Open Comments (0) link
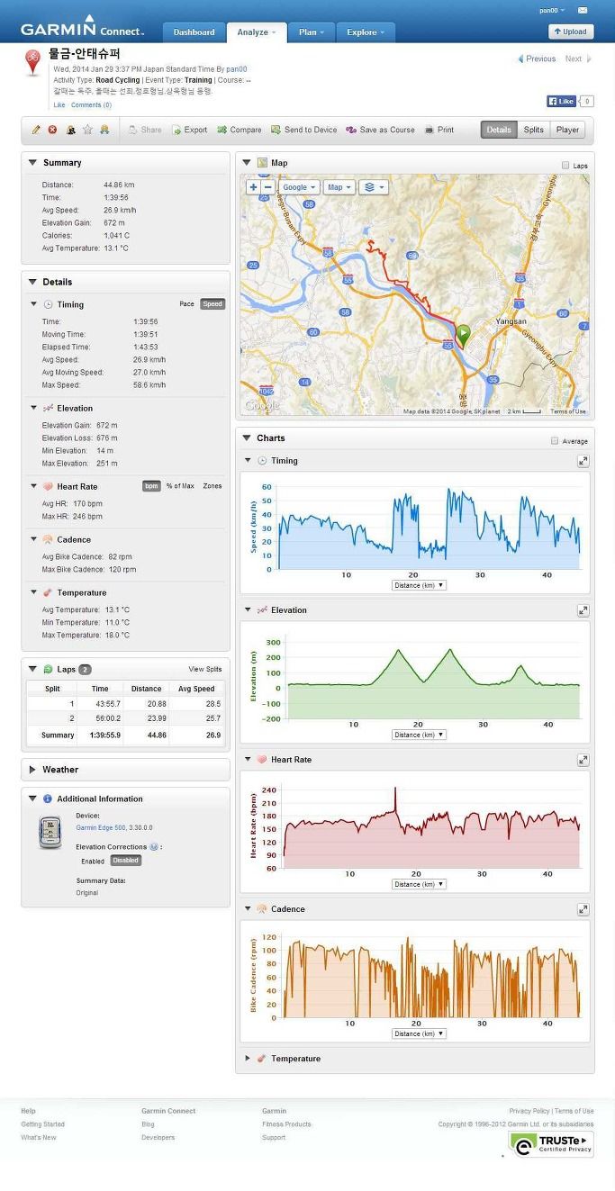 [x=91, y=105]
